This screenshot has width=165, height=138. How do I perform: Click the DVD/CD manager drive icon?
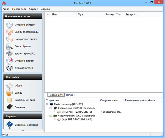(x=10, y=53)
